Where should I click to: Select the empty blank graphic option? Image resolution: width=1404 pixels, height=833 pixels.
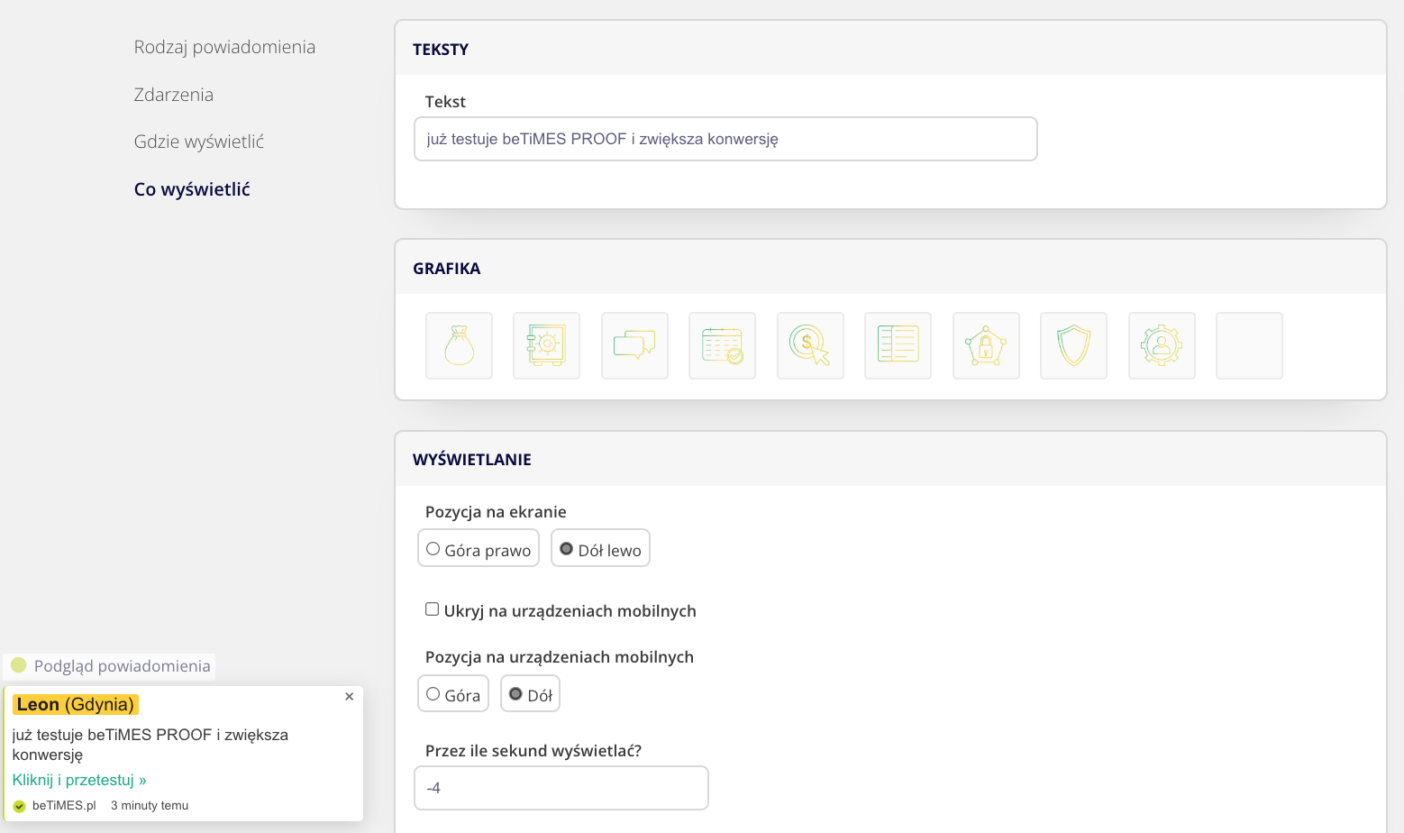coord(1249,346)
